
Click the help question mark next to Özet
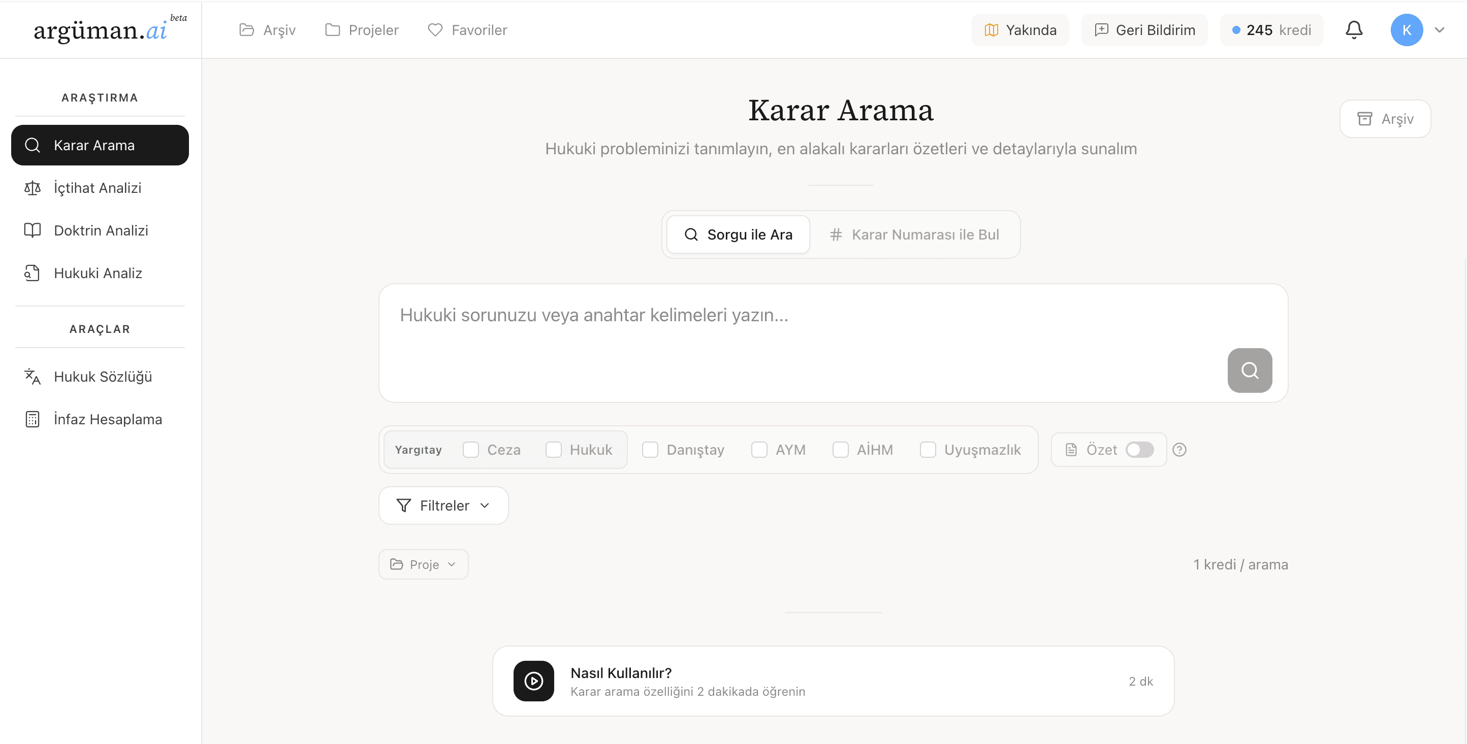1179,450
